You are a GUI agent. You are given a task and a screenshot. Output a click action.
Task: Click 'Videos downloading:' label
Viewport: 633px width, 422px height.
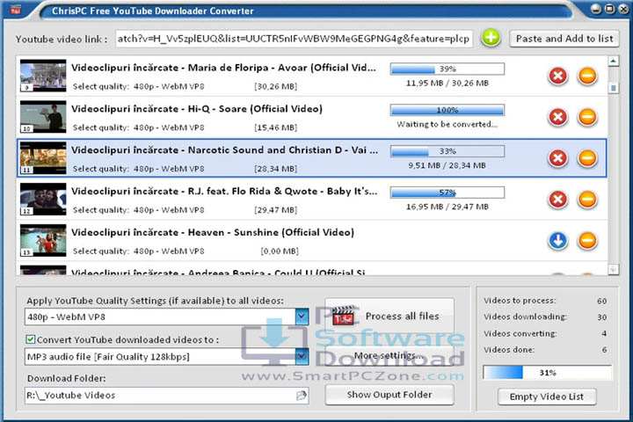click(525, 316)
